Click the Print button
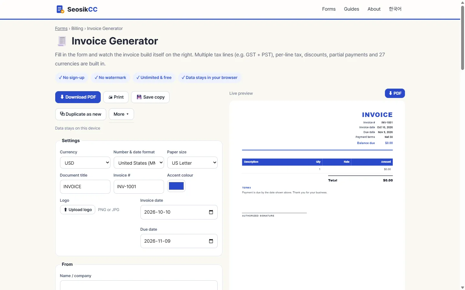The width and height of the screenshot is (465, 290). (x=116, y=97)
